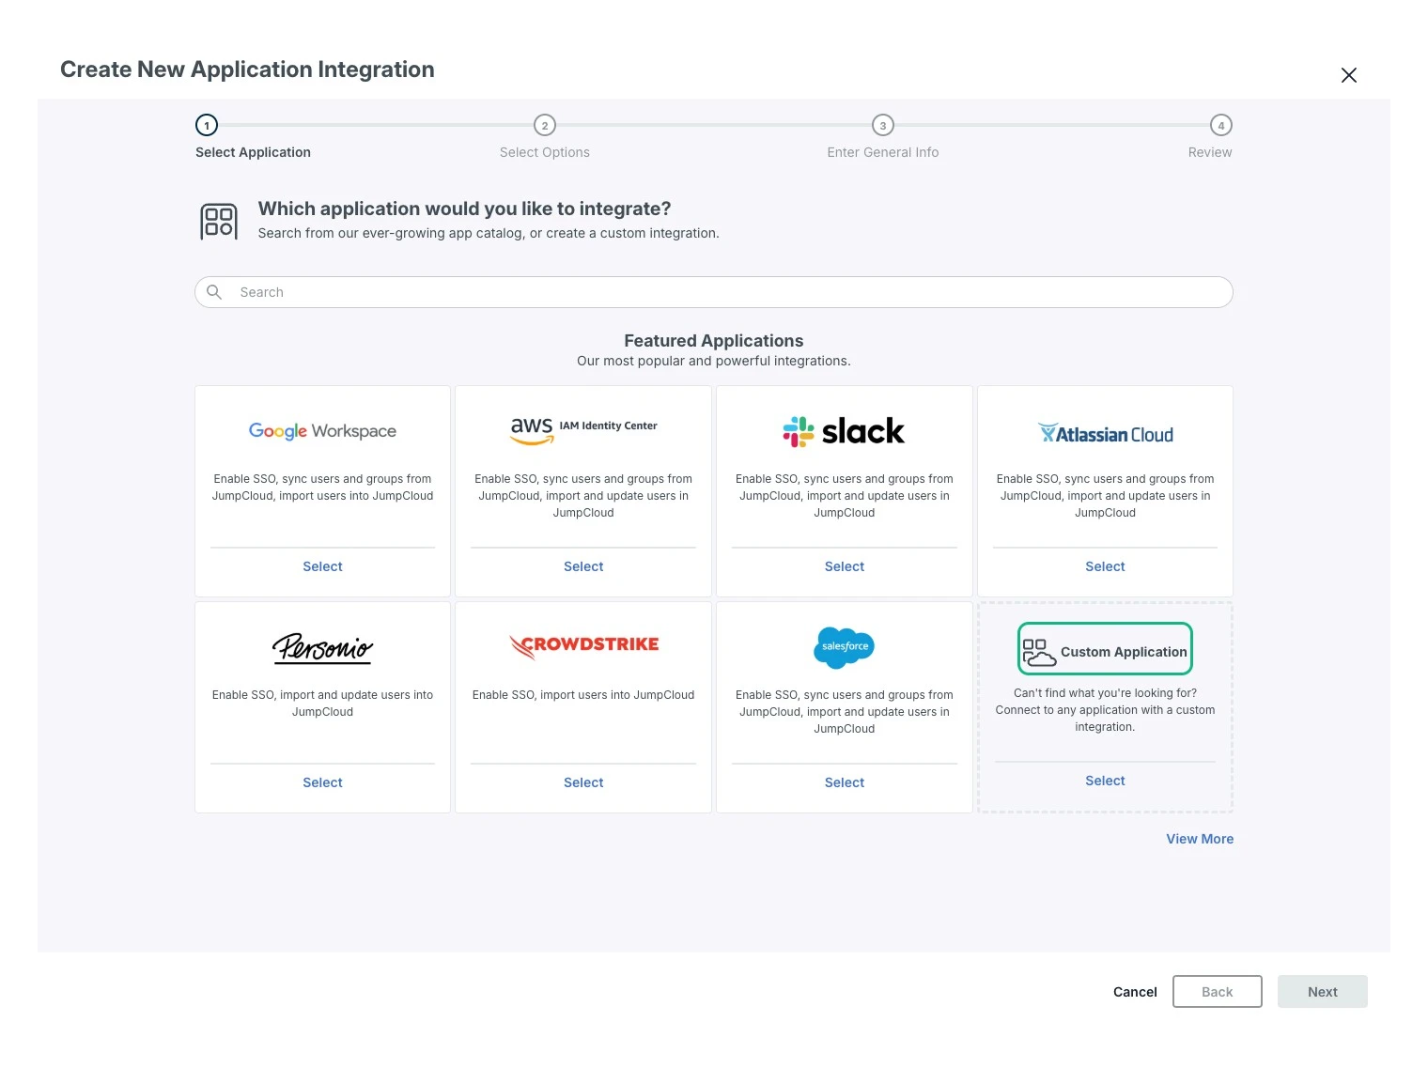Screen dimensions: 1428x1068
Task: Click the Personio card description text
Action: pyautogui.click(x=322, y=704)
